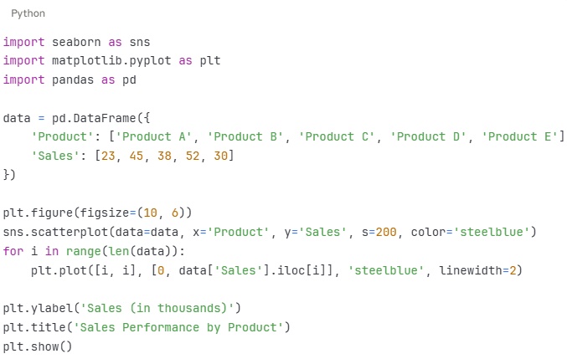Click the number 23 in the Sales list
This screenshot has height=359, width=567.
point(107,156)
